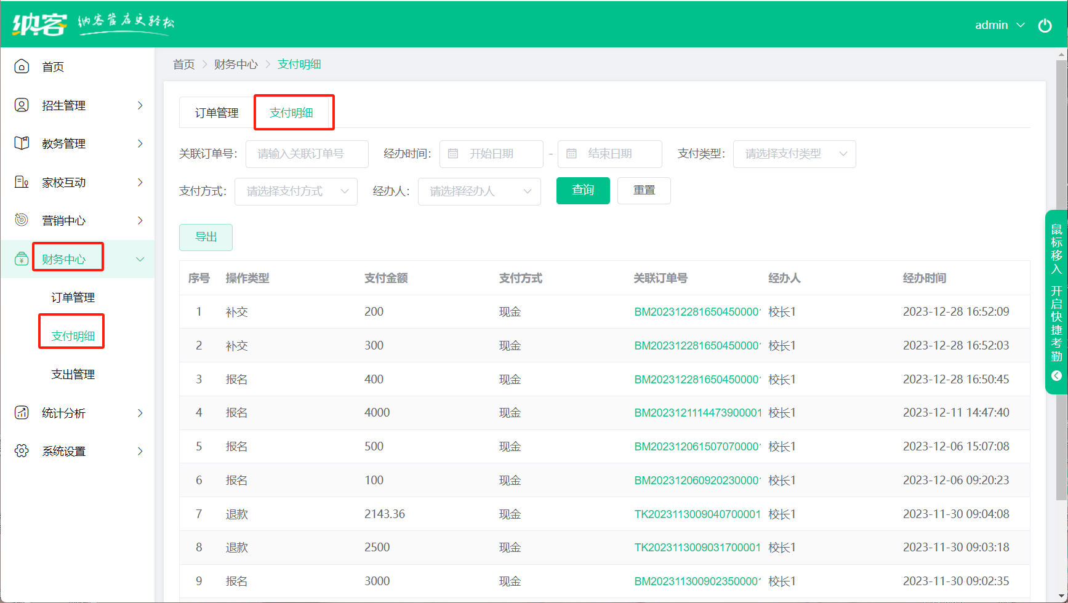Click the 导出 export button
The image size is (1068, 603).
(x=206, y=237)
